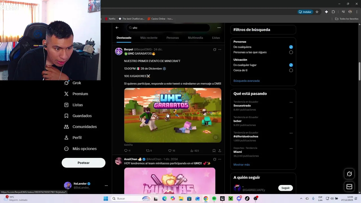
Task: Open options for Miami trend
Action: pos(291,149)
